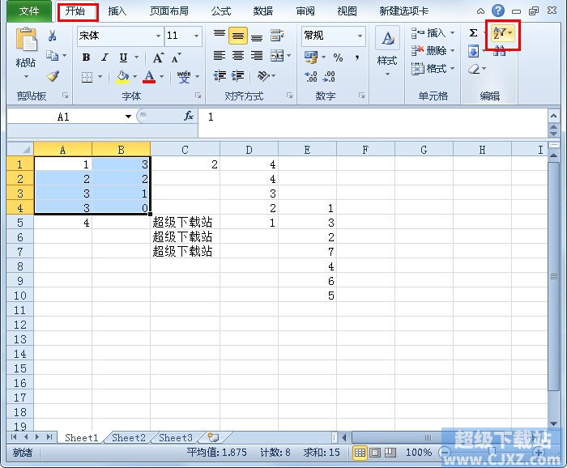Screen dimensions: 567x468
Task: Click the cell borders icon
Action: pyautogui.click(x=87, y=77)
